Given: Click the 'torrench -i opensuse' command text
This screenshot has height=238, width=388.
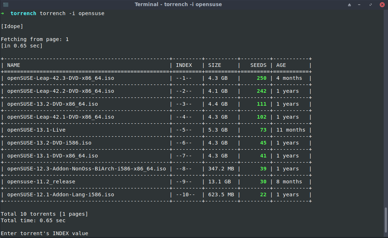Looking at the screenshot, I should click(x=72, y=13).
